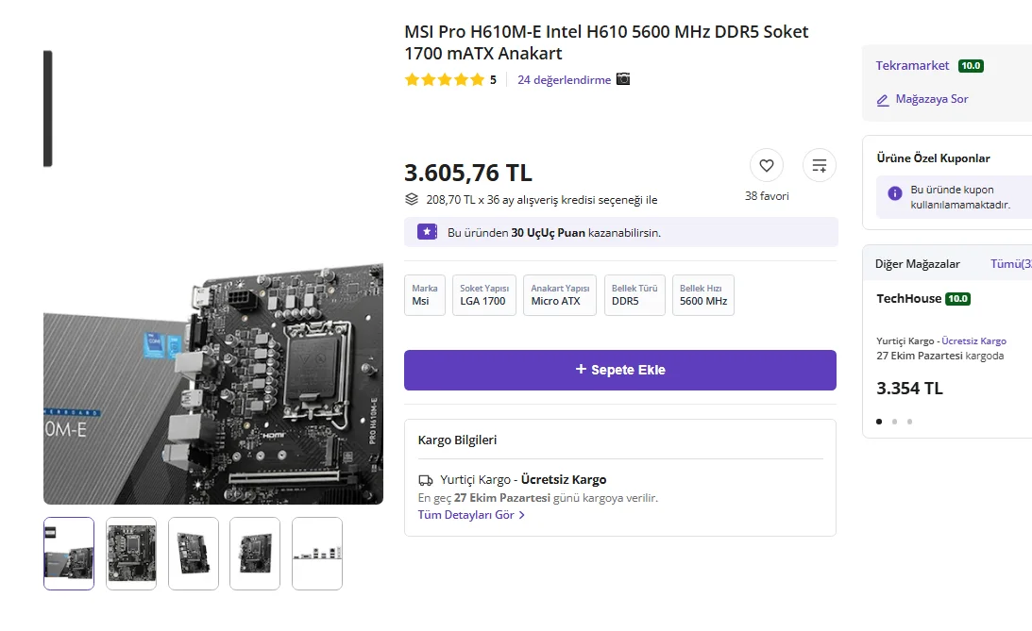Click the UçUç Puan star badge icon

[427, 232]
